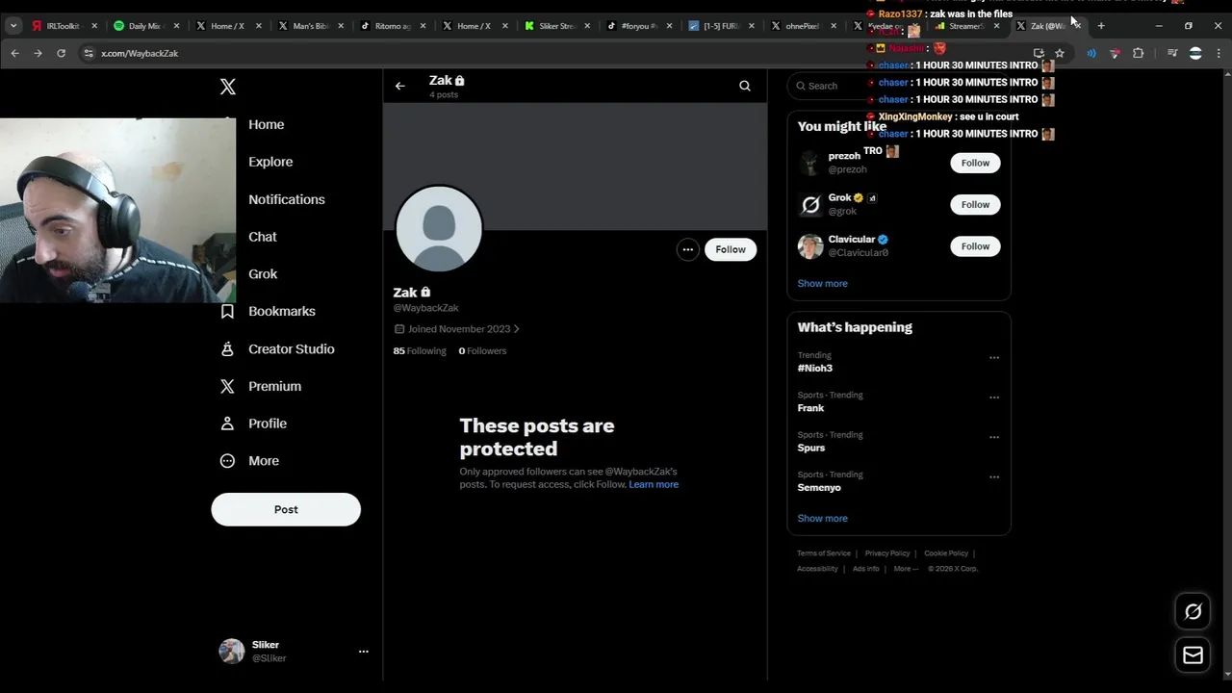Screen dimensions: 1232x693
Task: Open options for Semenyo trend
Action: coord(994,477)
